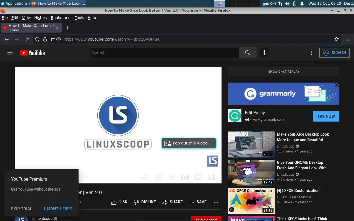Start voice search with the microphone
This screenshot has width=354, height=221.
tap(264, 53)
